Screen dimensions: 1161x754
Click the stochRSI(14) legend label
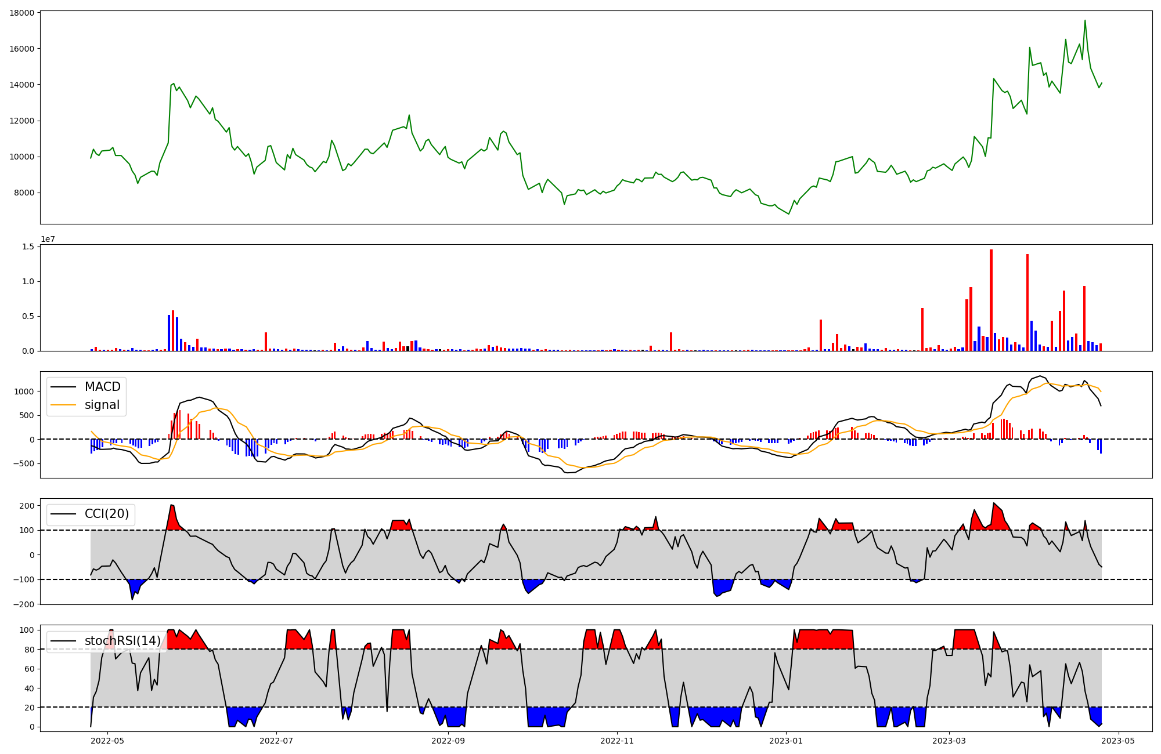pyautogui.click(x=122, y=641)
